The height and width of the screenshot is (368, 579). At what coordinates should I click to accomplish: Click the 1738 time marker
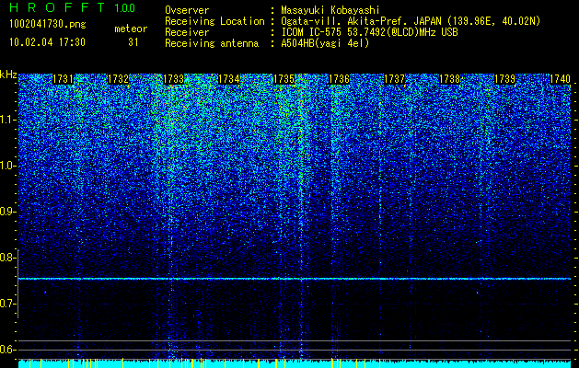[450, 79]
